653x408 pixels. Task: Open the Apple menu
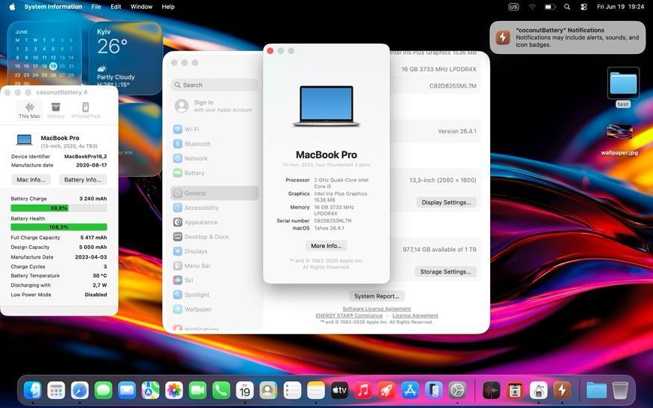point(12,7)
